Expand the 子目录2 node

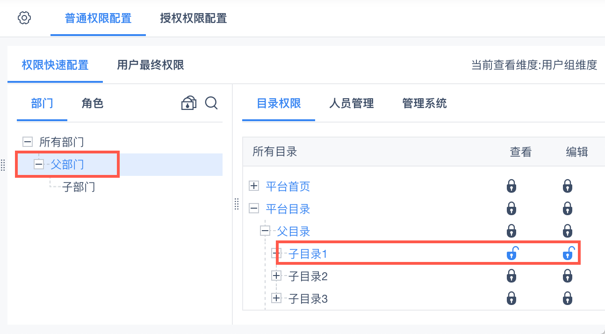[276, 276]
